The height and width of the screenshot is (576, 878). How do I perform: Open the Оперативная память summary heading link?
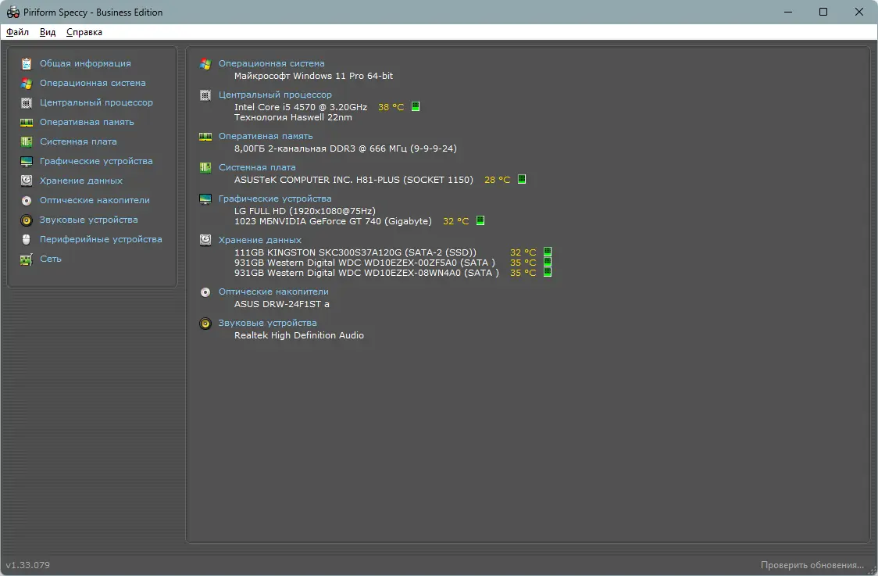(266, 136)
